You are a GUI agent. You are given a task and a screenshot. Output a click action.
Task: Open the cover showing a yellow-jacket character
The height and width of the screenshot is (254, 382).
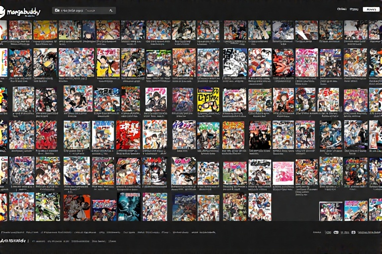108,63
